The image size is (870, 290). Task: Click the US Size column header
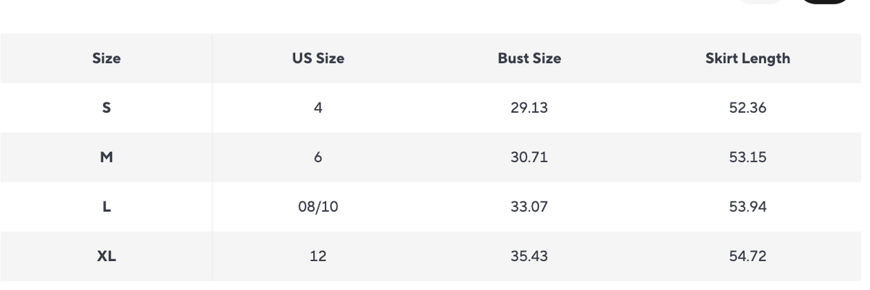318,59
